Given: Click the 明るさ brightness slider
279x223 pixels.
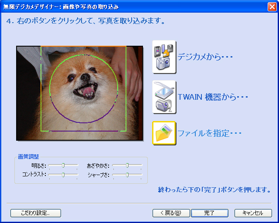Looking at the screenshot, I should [x=63, y=165].
